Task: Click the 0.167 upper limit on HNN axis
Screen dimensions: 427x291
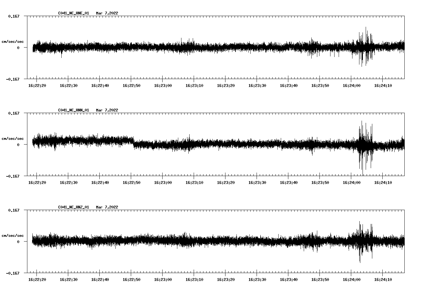Action: 14,113
